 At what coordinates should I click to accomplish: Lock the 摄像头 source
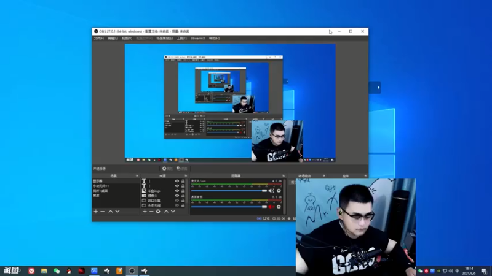(x=183, y=196)
